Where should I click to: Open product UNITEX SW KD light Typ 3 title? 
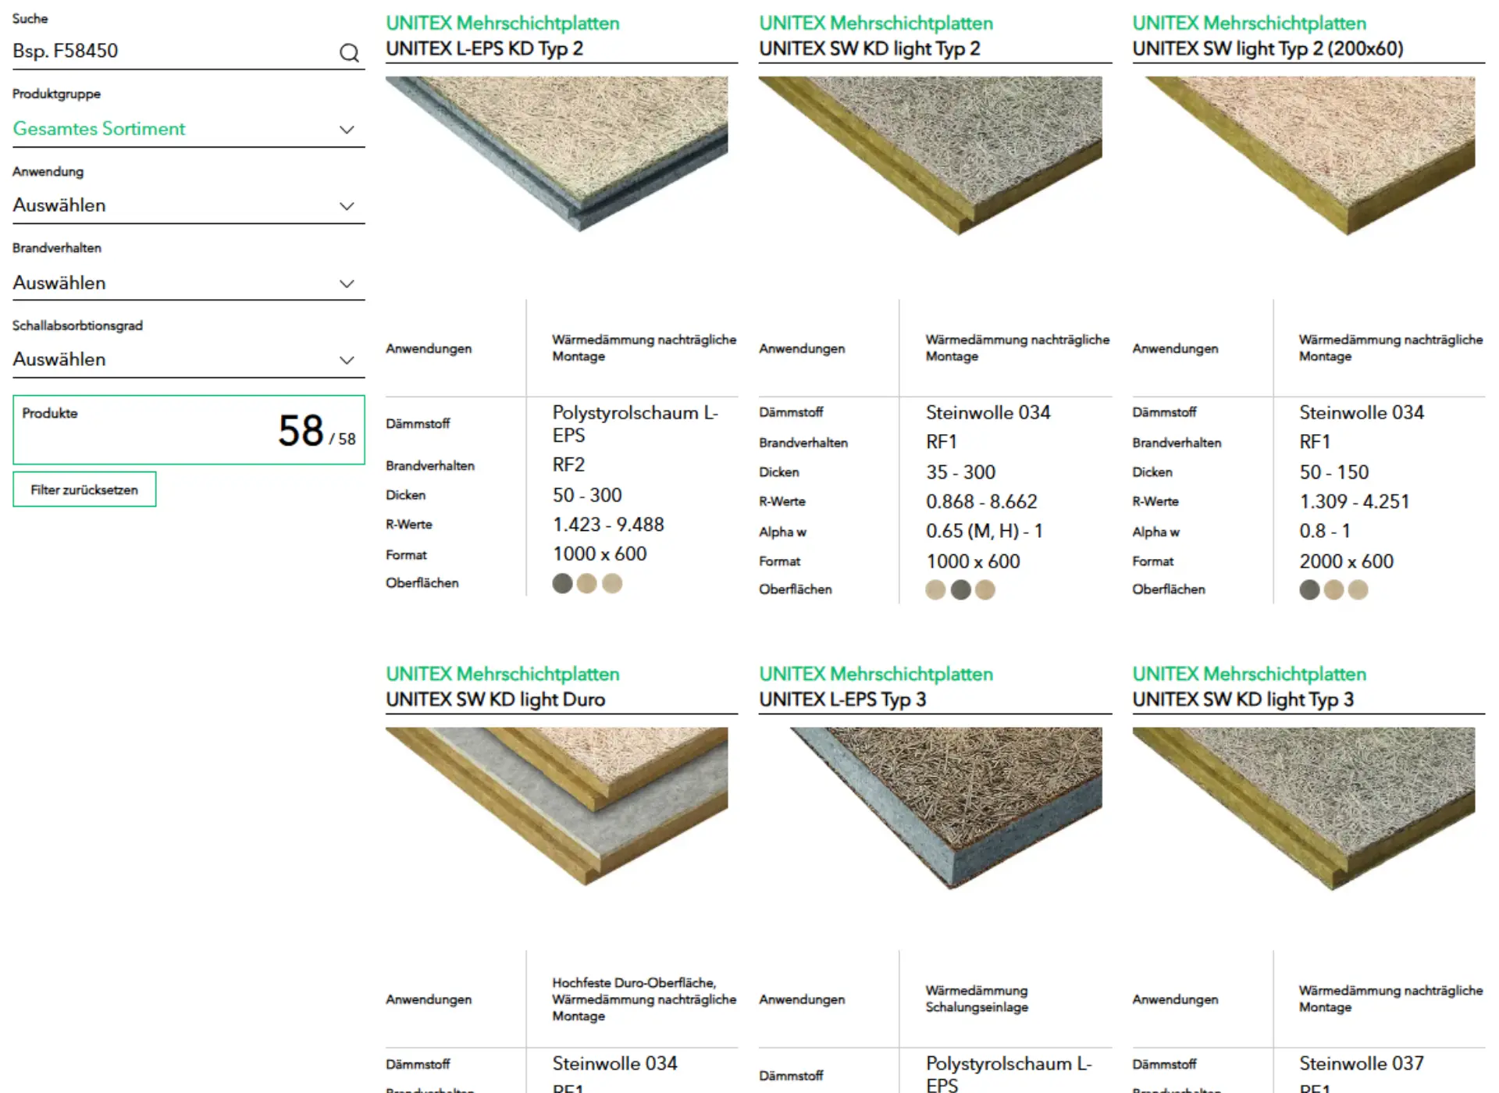point(1243,700)
